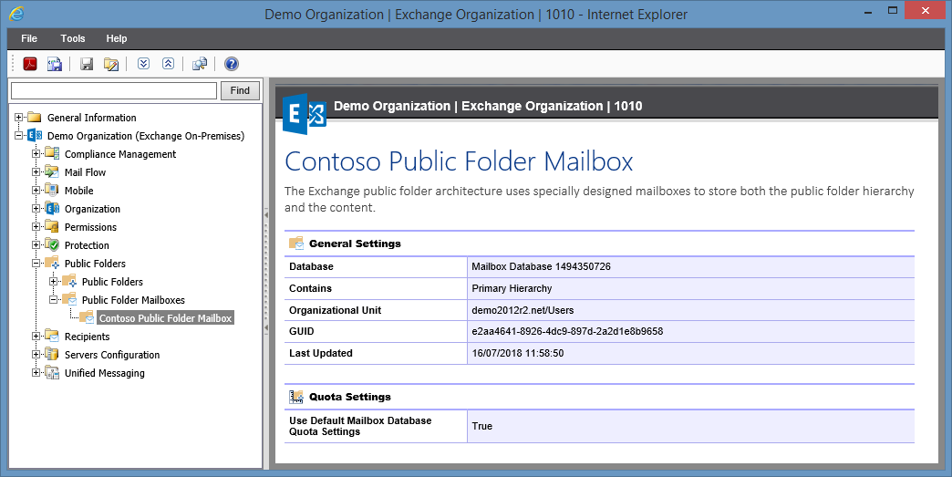The width and height of the screenshot is (952, 477).
Task: Click the Mail Flow tree icon
Action: click(52, 171)
